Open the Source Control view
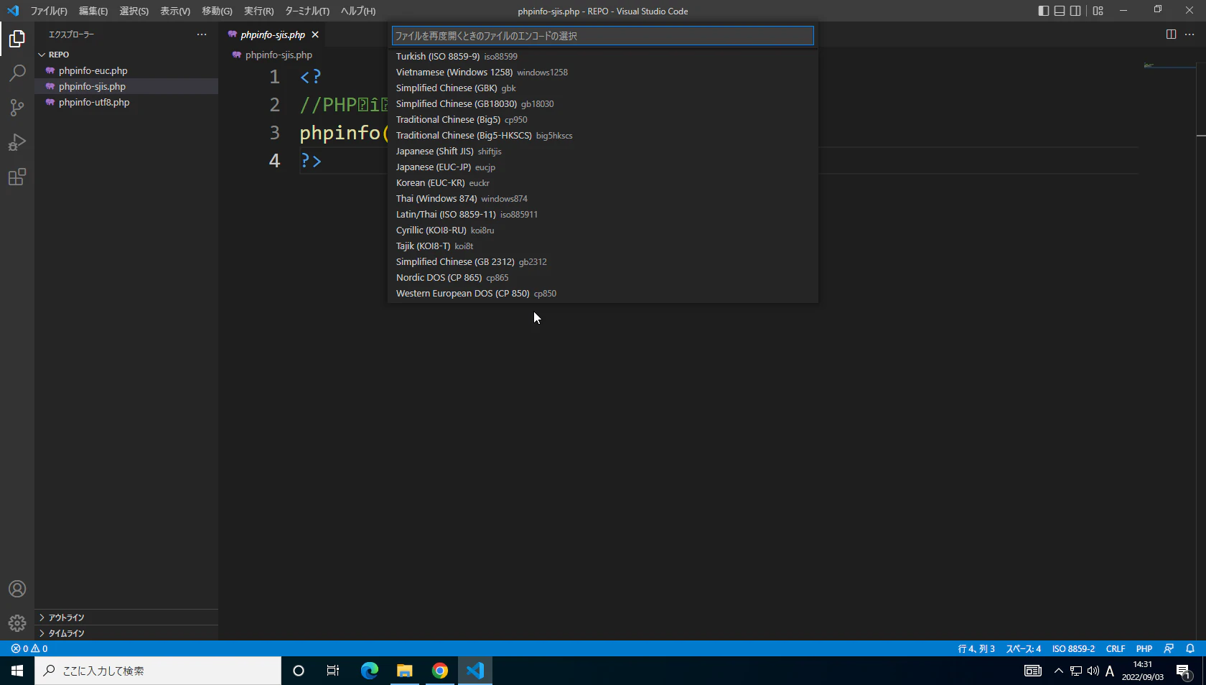 [x=17, y=107]
